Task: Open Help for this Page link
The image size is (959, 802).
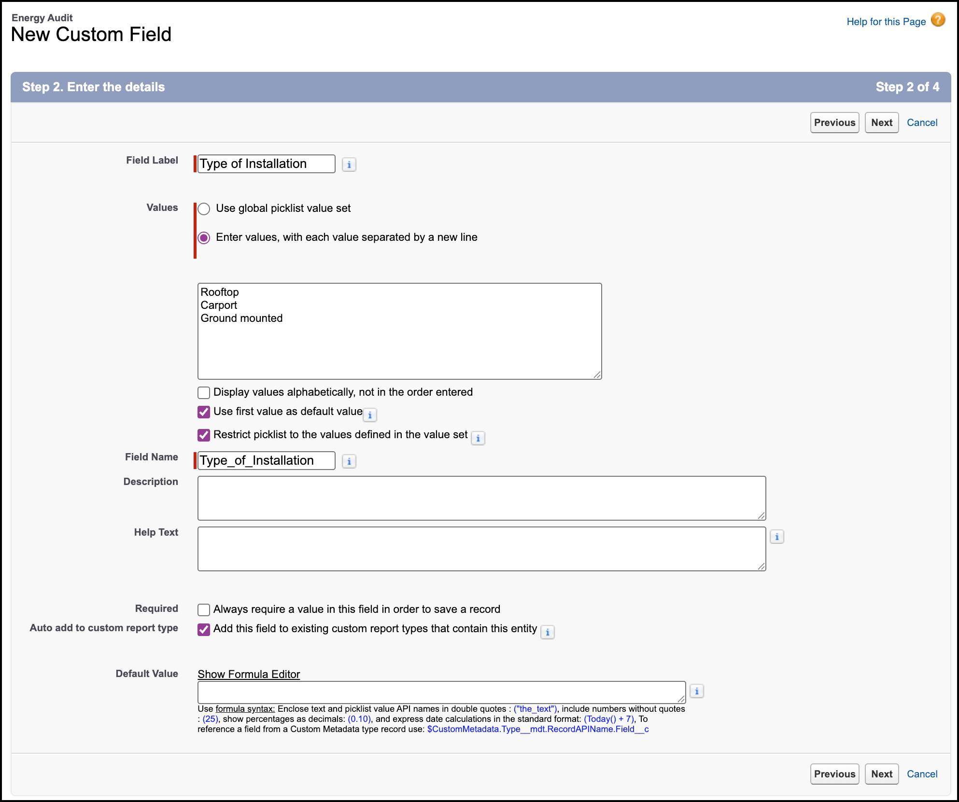Action: click(x=886, y=22)
